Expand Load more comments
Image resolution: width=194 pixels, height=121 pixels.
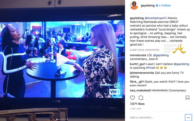[x=144, y=50]
